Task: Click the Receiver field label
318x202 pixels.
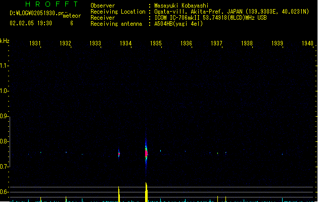Action: pyautogui.click(x=103, y=18)
